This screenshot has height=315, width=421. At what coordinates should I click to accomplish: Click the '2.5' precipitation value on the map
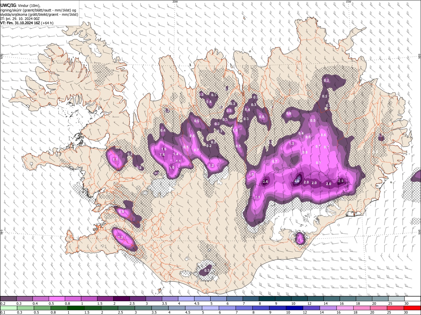pos(341,181)
